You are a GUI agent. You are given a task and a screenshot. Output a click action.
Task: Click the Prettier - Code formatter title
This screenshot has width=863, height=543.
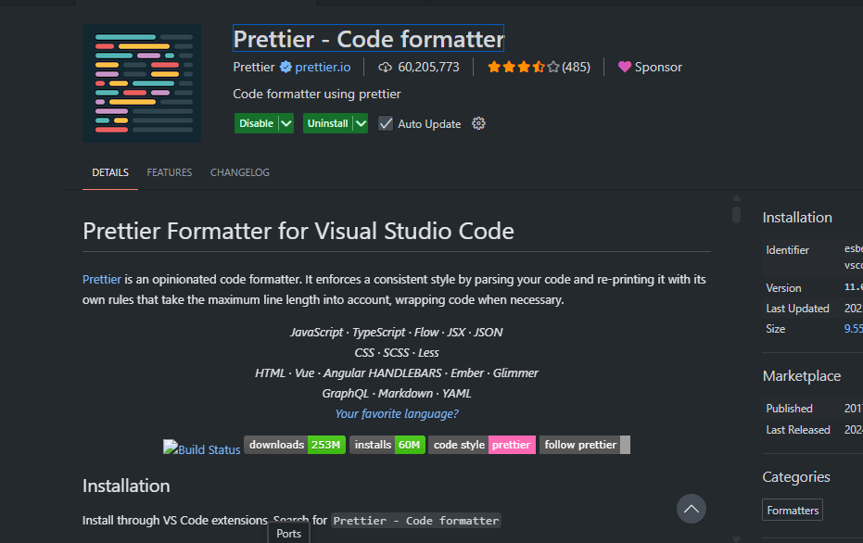[x=368, y=39]
